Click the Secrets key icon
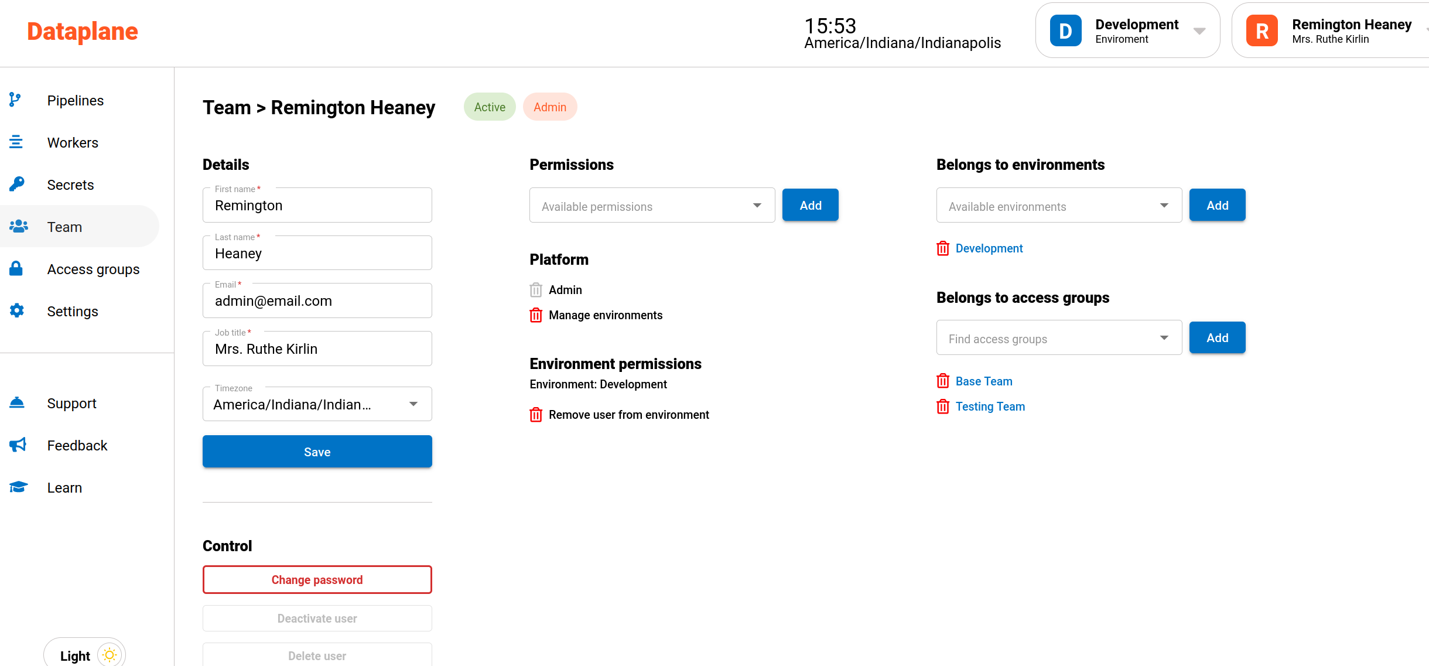 17,185
